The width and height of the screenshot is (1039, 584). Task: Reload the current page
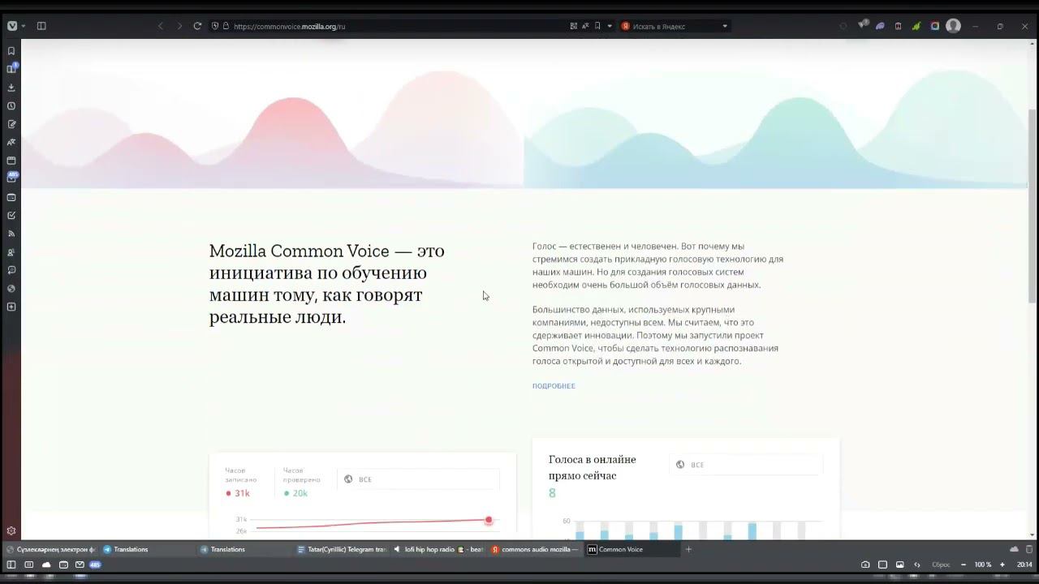tap(197, 26)
